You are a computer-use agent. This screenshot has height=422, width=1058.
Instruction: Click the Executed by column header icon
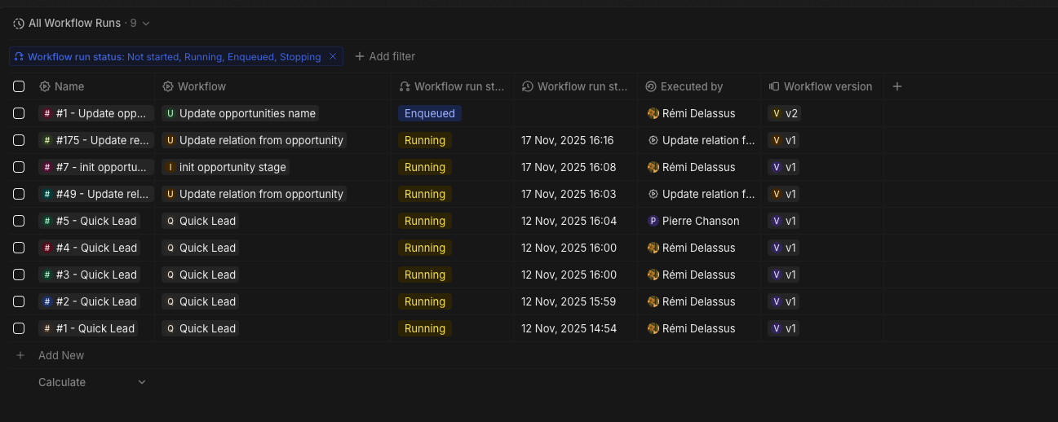(651, 86)
